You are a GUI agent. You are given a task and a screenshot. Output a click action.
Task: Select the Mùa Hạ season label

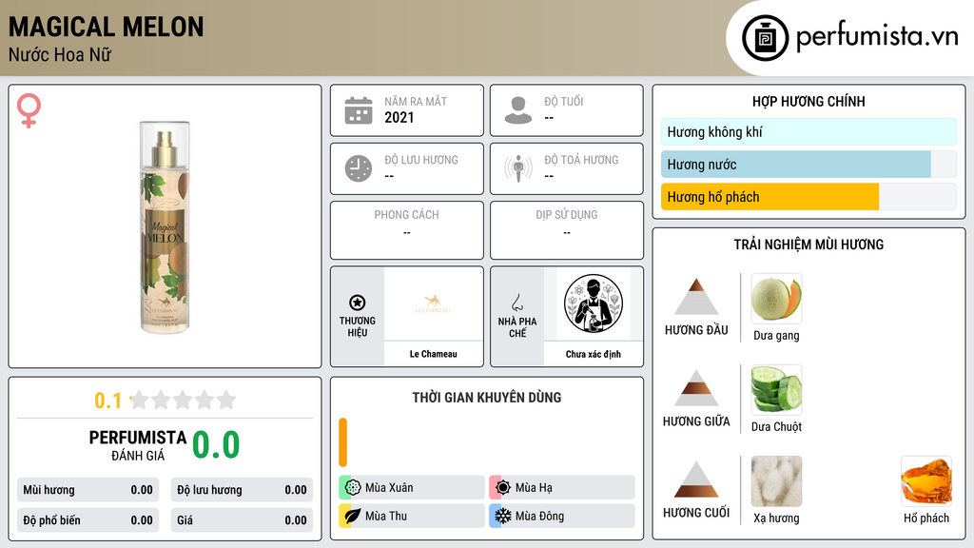534,488
